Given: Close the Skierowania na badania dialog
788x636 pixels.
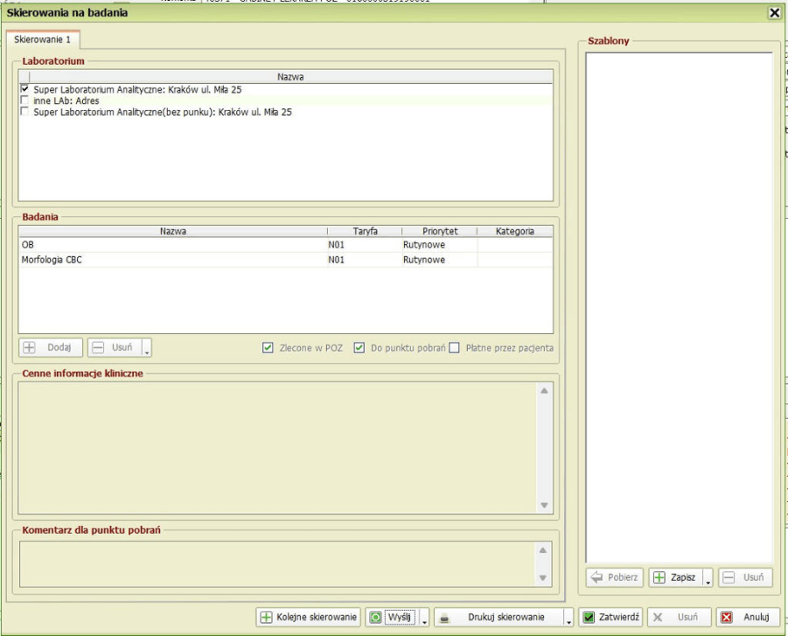Looking at the screenshot, I should (774, 12).
